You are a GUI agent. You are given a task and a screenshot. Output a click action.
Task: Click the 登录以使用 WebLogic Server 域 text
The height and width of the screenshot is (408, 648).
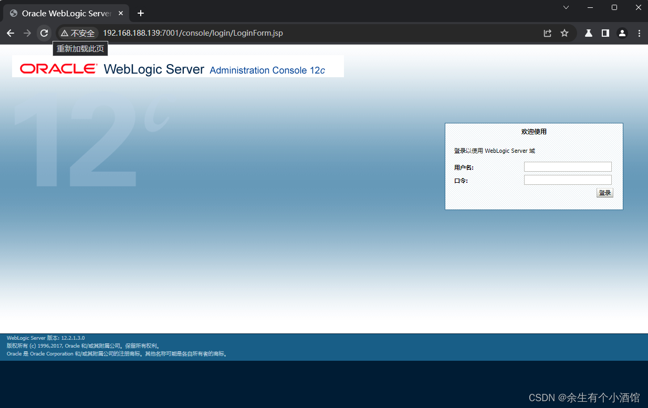[x=495, y=151]
